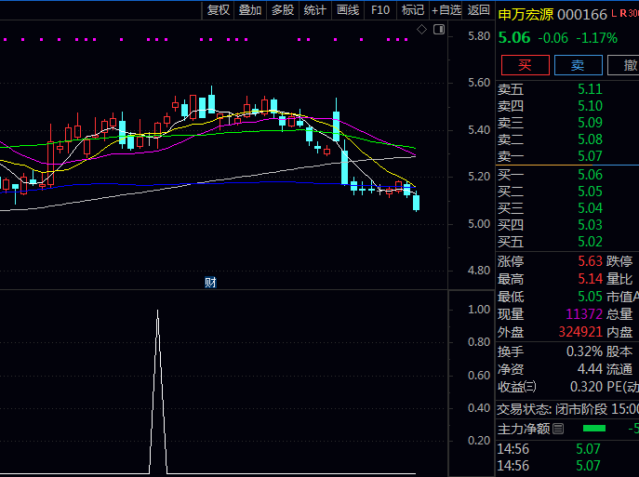Add stock with +自选 button
Screen dimensions: 639x477
[446, 10]
